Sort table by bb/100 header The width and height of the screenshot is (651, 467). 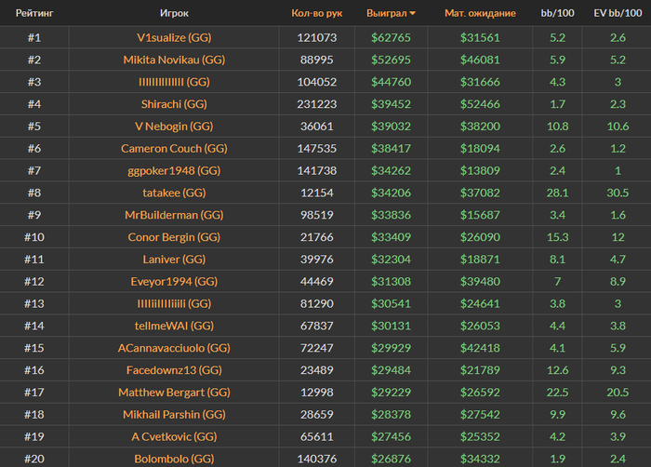[557, 13]
